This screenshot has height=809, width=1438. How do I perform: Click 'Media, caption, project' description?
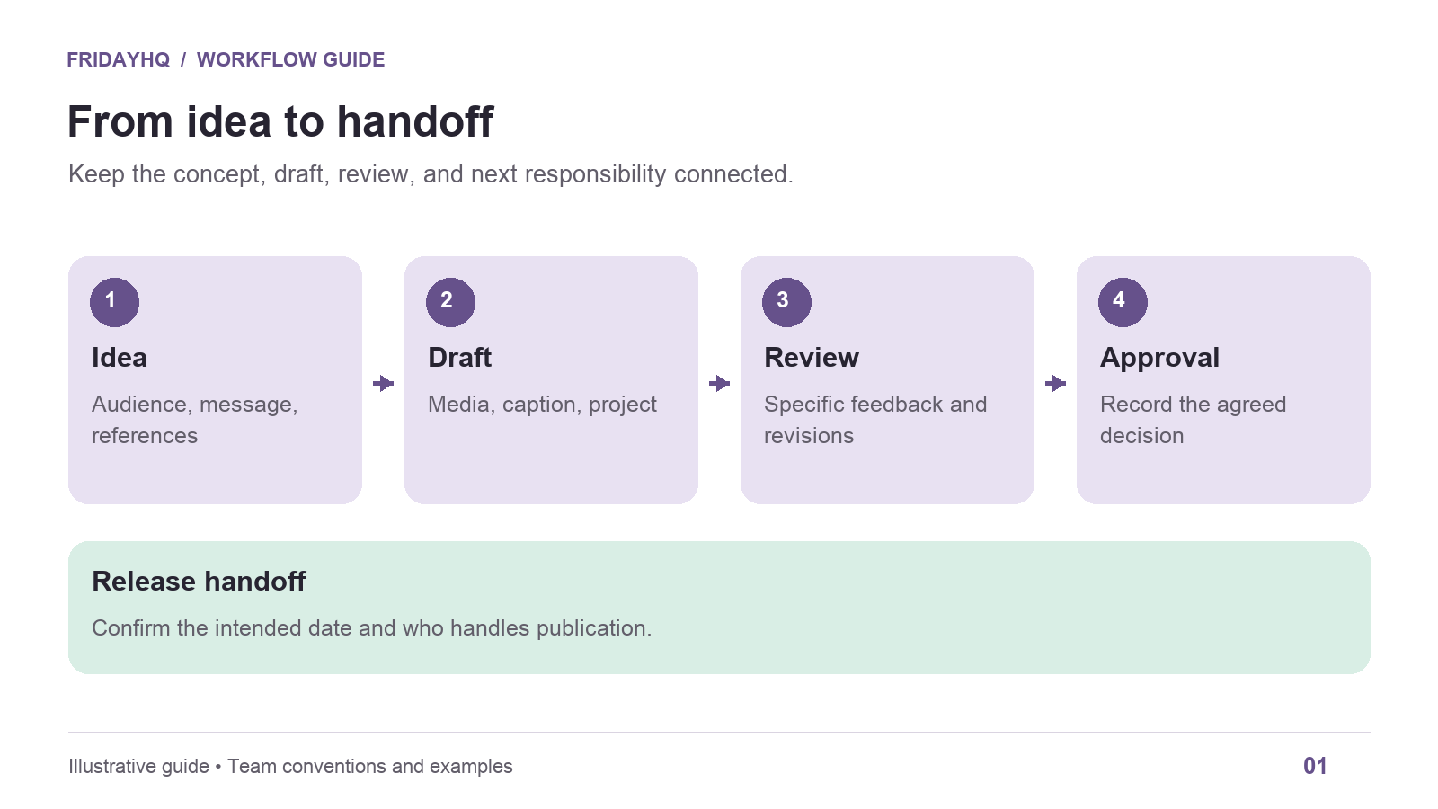click(543, 404)
